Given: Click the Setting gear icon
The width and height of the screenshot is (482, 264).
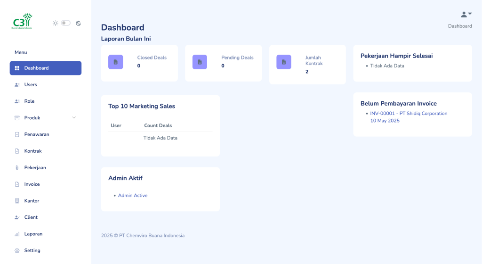Looking at the screenshot, I should pos(17,251).
